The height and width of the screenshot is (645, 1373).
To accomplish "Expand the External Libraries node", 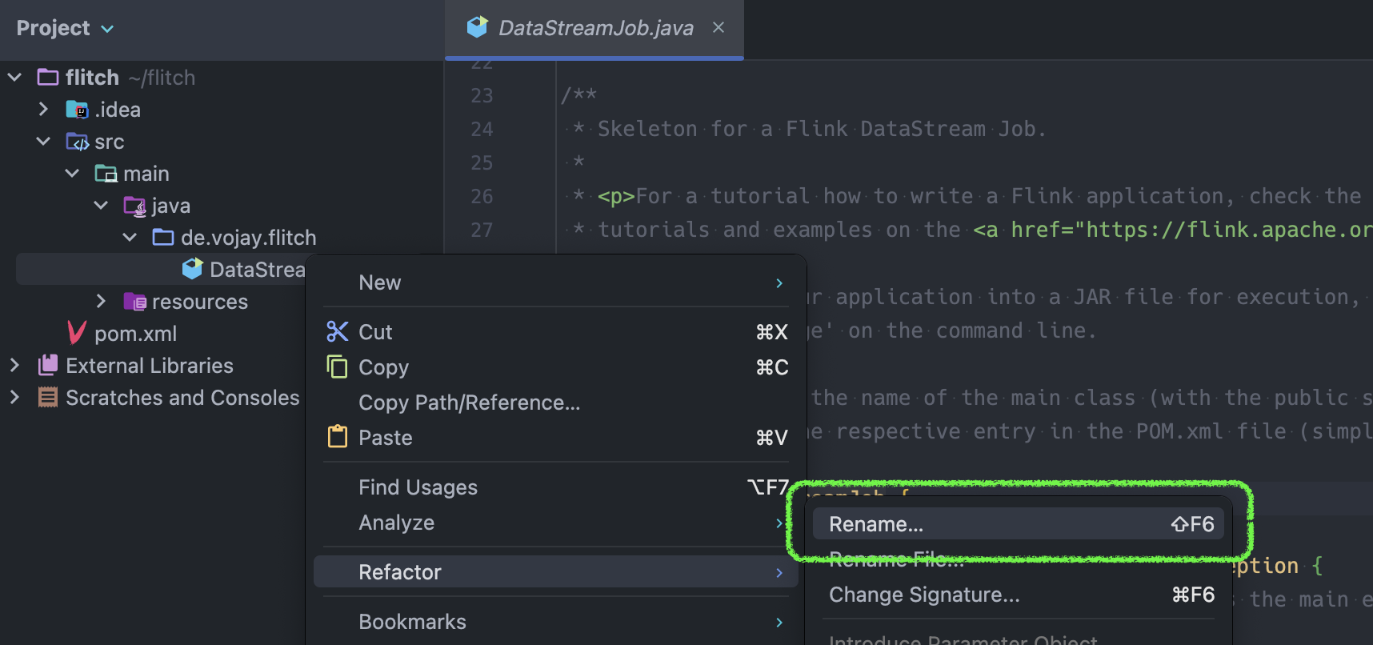I will [x=14, y=366].
